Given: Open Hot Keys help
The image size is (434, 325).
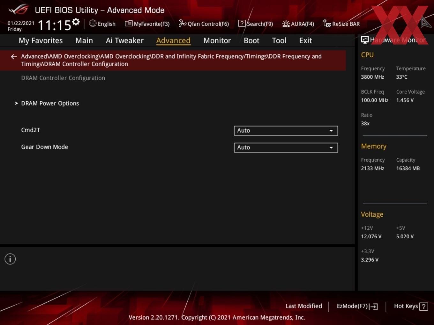Looking at the screenshot, I should click(411, 306).
